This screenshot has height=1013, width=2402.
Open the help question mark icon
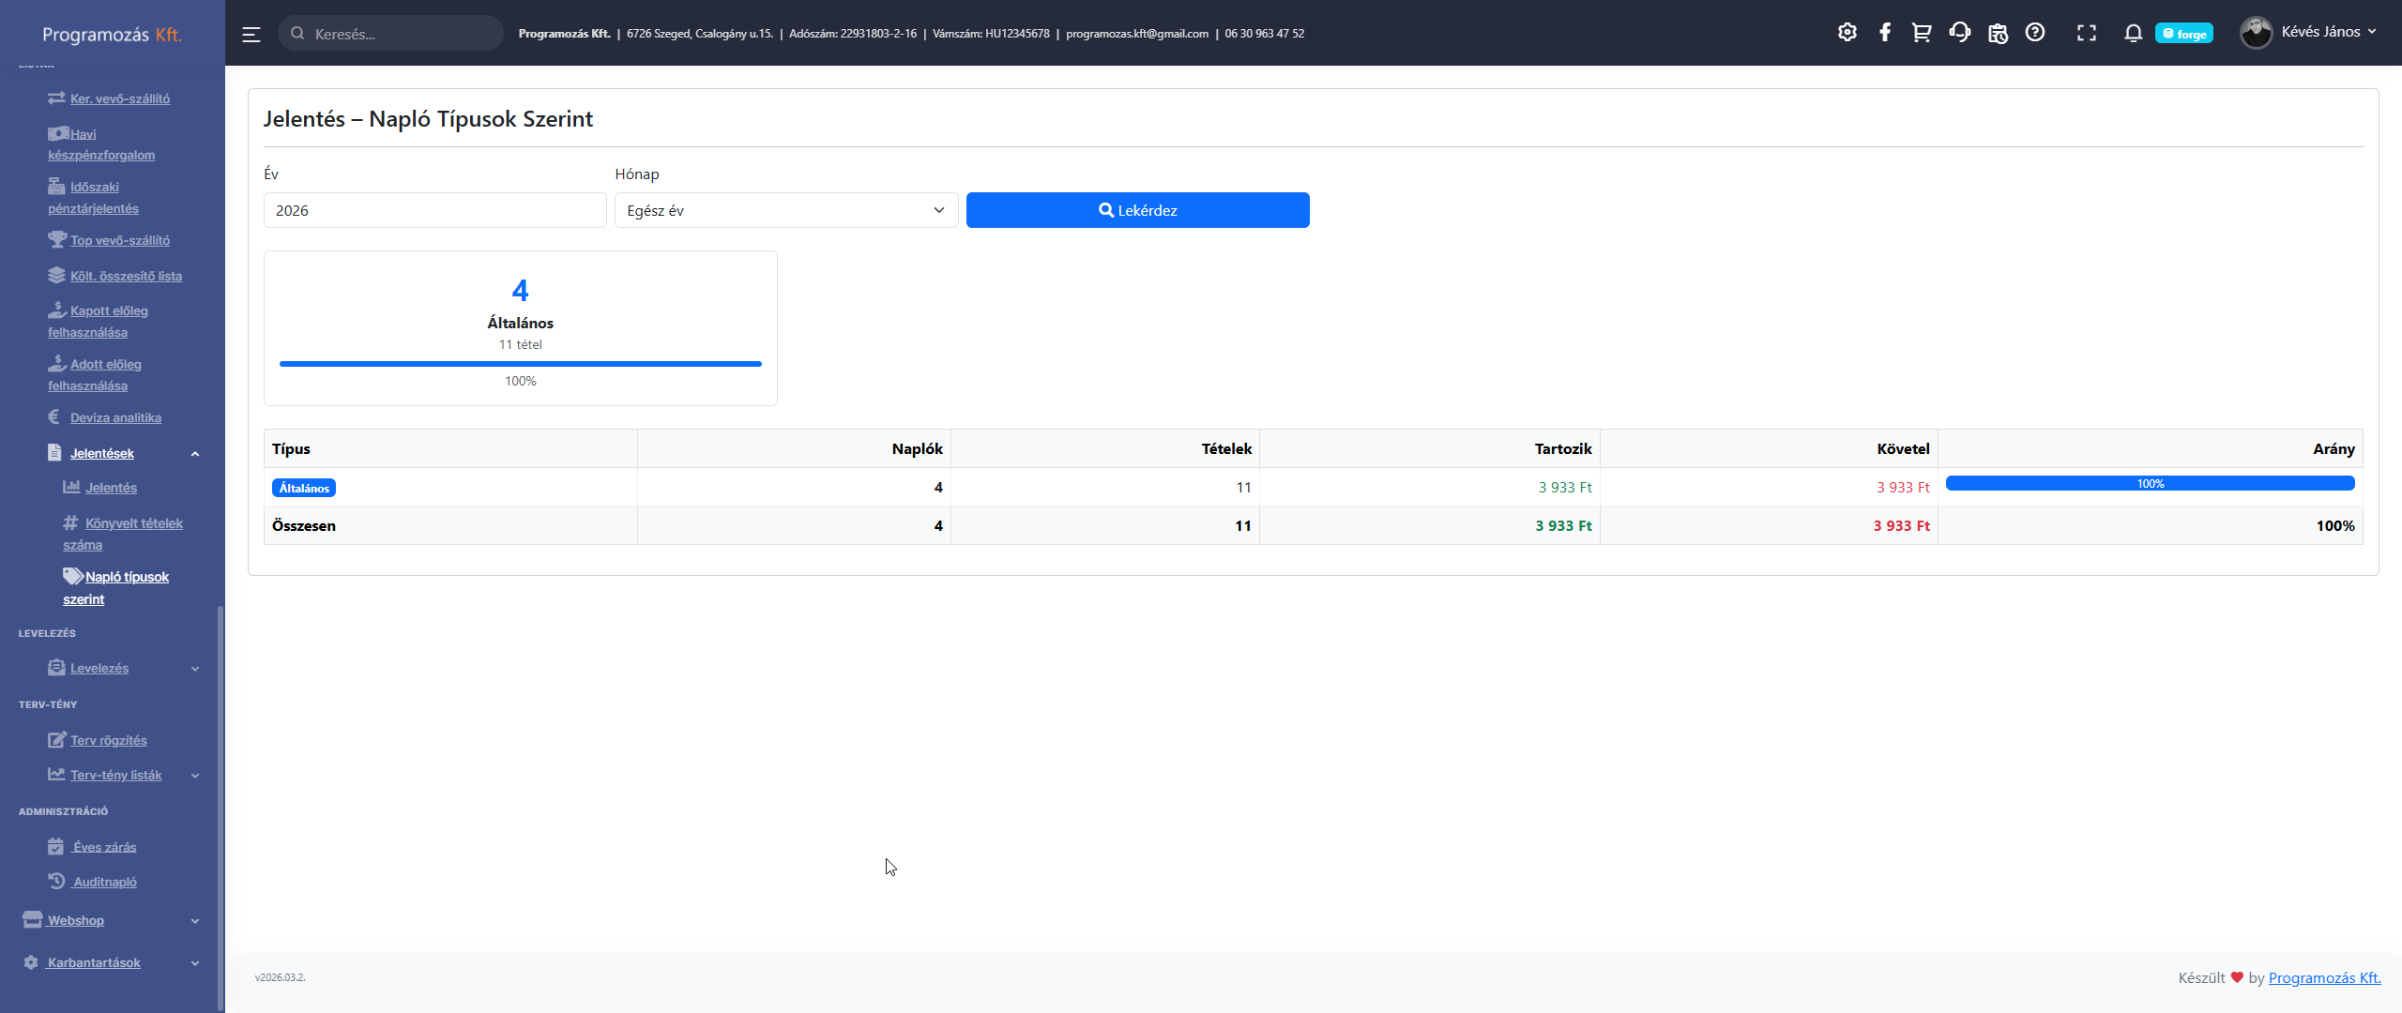2034,33
